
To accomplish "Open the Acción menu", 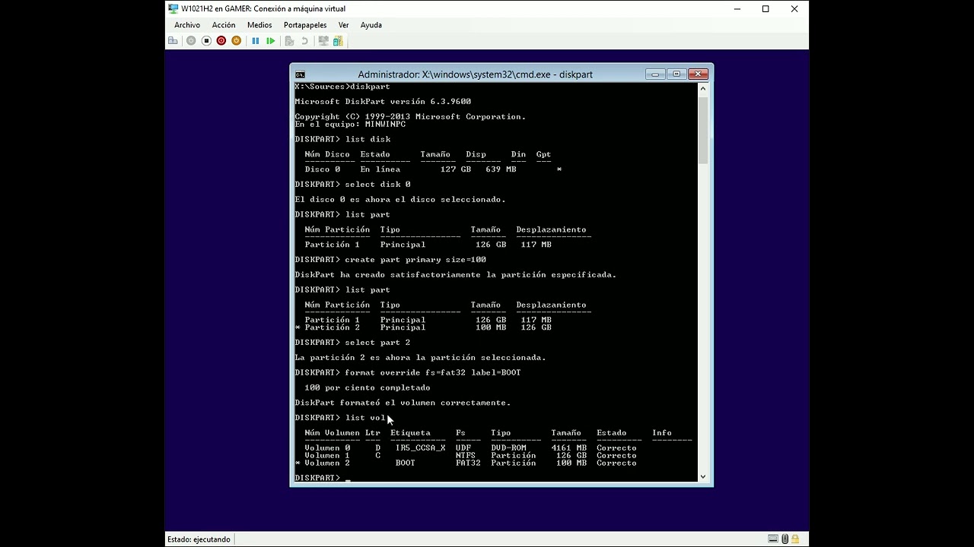I will point(224,25).
